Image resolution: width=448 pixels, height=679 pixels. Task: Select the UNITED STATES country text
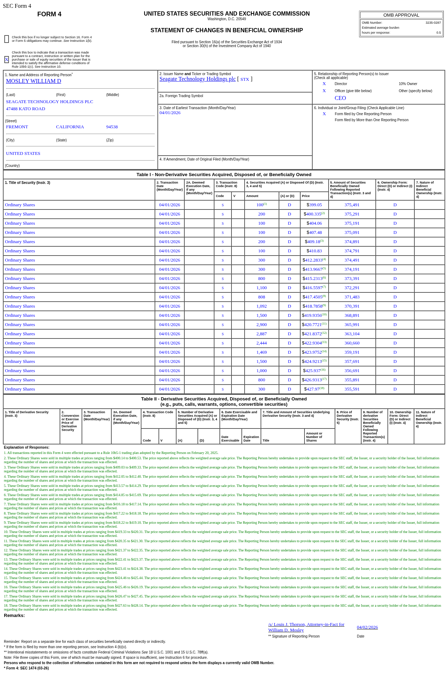pyautogui.click(x=23, y=153)
